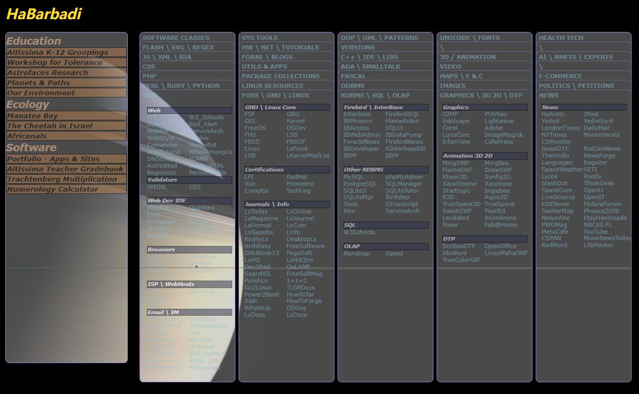Click the LifeHacker link
The height and width of the screenshot is (394, 639).
click(x=599, y=245)
